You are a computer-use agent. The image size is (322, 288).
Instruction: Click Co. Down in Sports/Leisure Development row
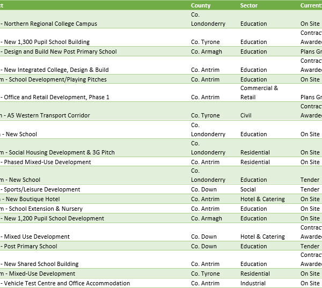tap(204, 189)
